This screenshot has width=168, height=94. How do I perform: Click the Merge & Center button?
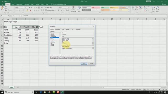(50, 10)
